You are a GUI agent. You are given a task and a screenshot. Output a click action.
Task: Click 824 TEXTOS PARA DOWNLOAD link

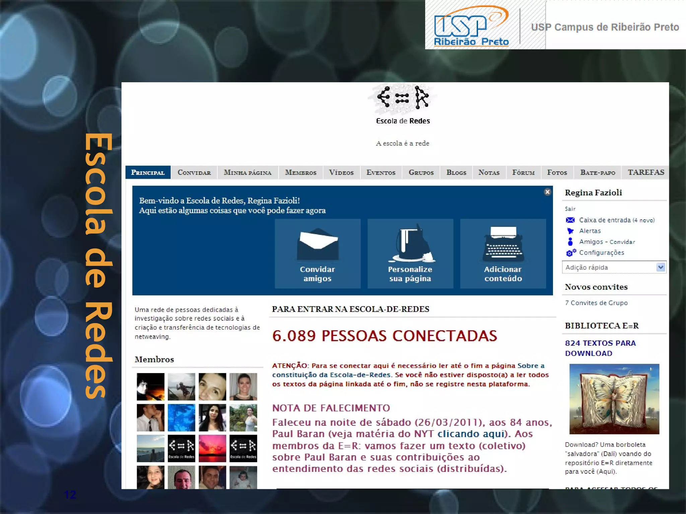600,348
